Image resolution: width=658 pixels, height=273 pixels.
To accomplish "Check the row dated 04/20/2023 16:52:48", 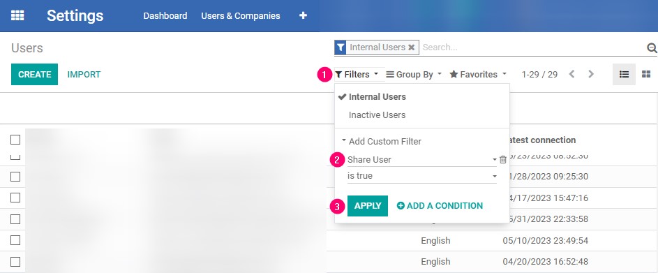I will coord(15,262).
